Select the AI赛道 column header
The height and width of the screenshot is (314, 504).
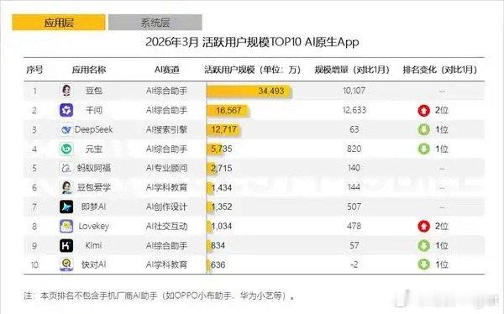pyautogui.click(x=166, y=70)
